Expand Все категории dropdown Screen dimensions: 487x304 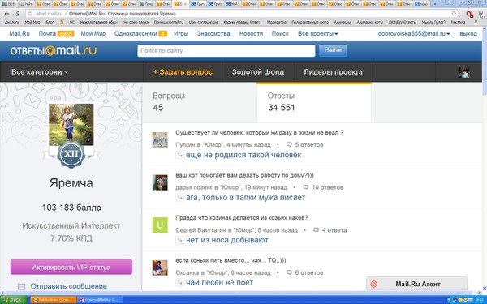coord(40,72)
